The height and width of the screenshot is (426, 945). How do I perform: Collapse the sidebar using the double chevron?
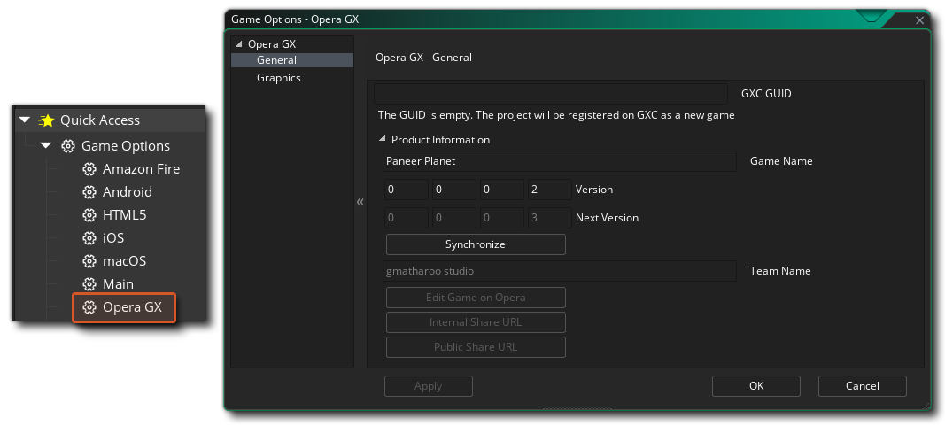click(360, 203)
